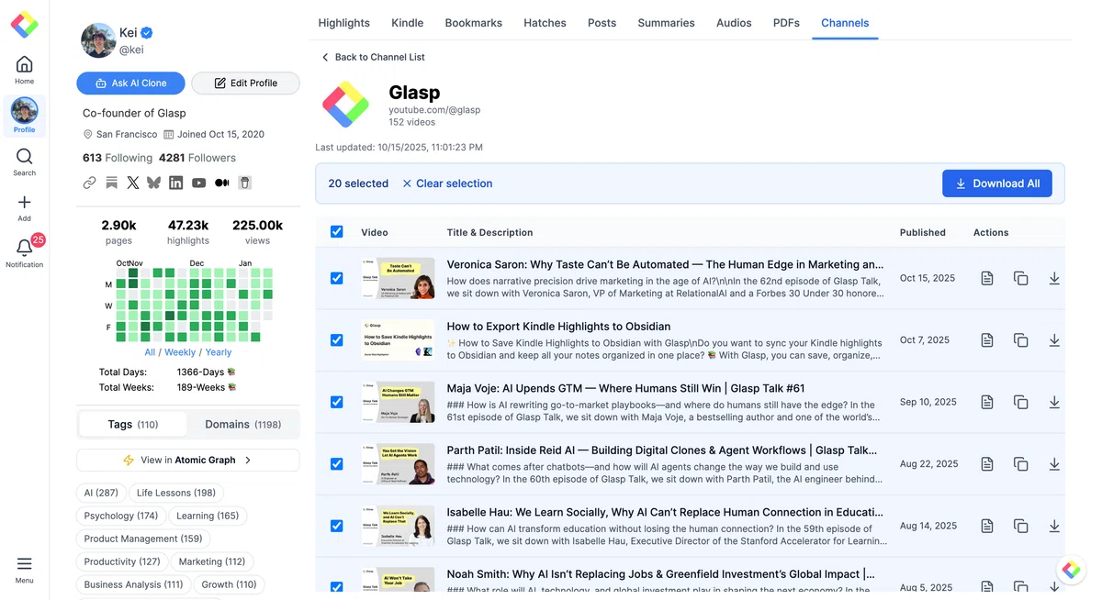This screenshot has height=600, width=1102.
Task: Uncheck the Parth Patil video checkbox
Action: [336, 464]
